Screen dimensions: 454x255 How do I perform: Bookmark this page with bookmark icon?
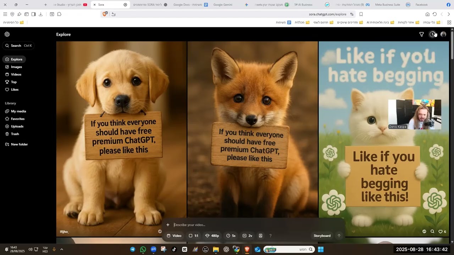pos(361,14)
